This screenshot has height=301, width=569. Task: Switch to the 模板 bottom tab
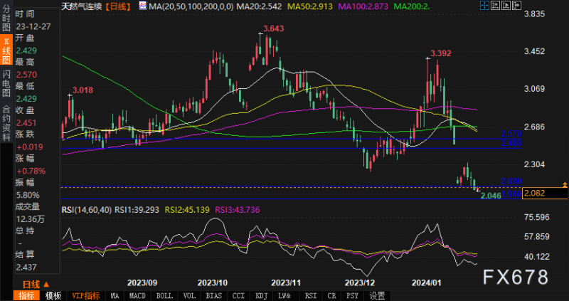click(53, 295)
